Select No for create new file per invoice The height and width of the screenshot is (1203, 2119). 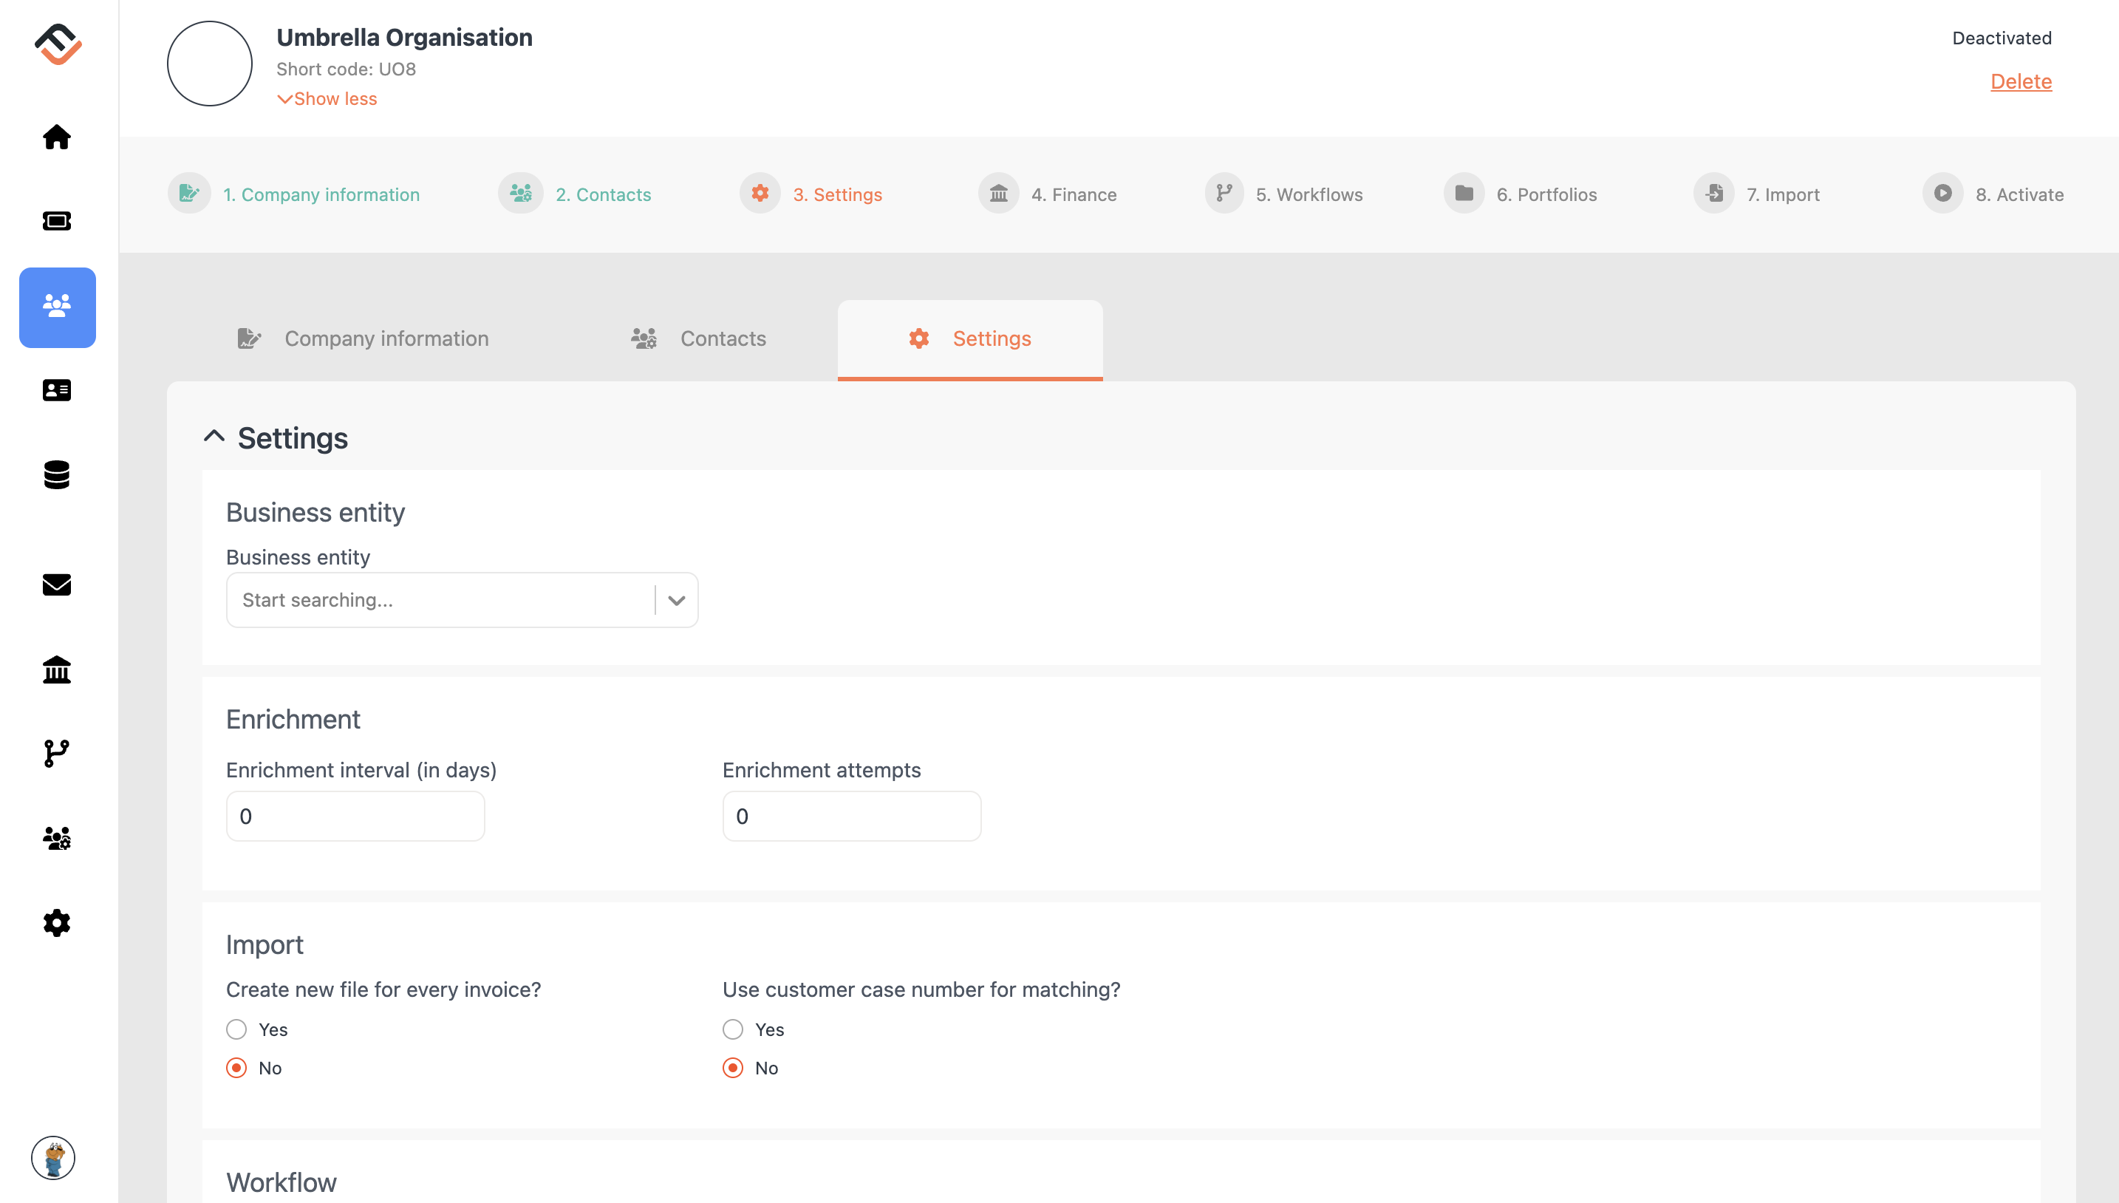tap(236, 1069)
